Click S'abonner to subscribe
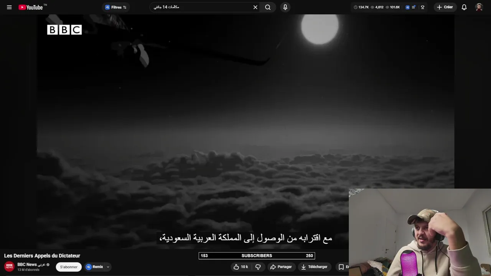Image resolution: width=491 pixels, height=276 pixels. [x=69, y=267]
